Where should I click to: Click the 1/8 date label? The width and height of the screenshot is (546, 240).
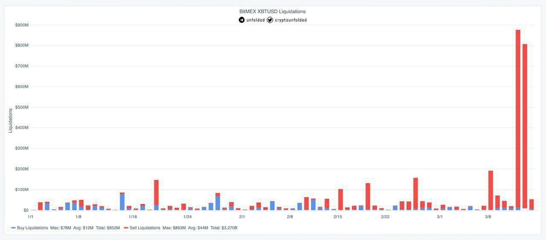click(78, 217)
